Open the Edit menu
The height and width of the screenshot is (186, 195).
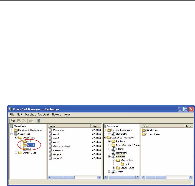click(x=20, y=115)
